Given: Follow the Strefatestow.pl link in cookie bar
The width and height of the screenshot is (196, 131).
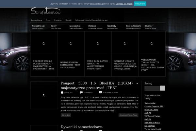Looking at the screenshot, I should 97,4.
